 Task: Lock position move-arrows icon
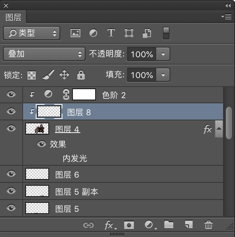point(64,75)
